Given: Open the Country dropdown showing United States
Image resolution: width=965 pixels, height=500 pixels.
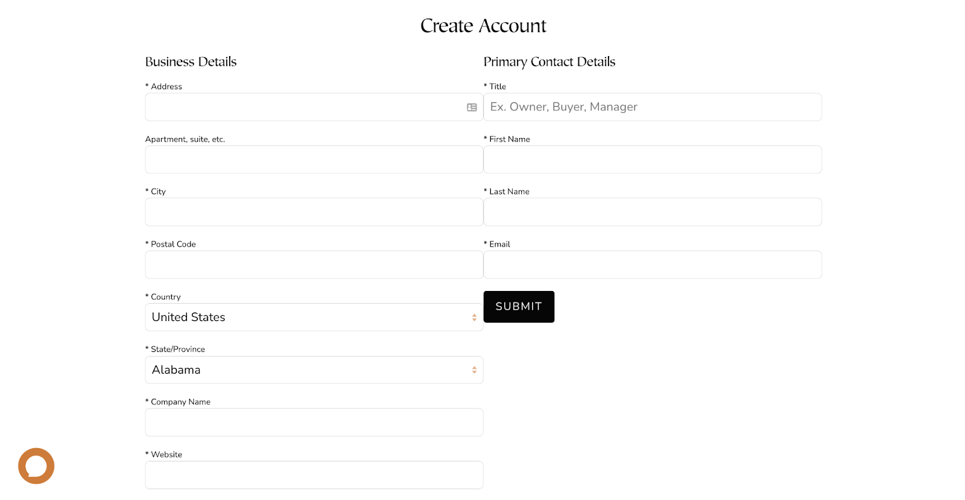Looking at the screenshot, I should pyautogui.click(x=308, y=317).
